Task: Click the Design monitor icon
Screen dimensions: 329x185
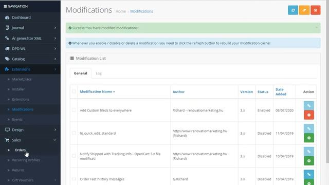Action: [7, 129]
